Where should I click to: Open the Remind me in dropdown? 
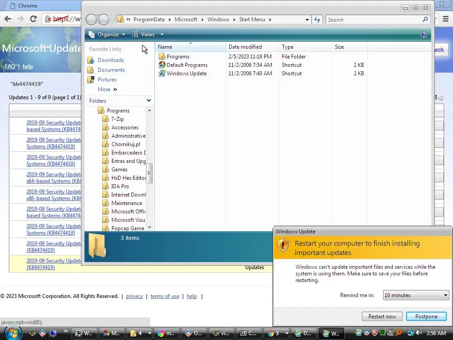416,295
